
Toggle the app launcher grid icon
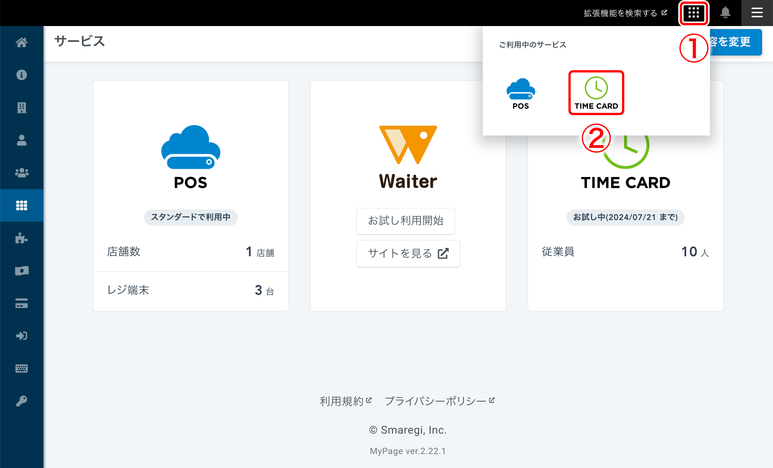click(694, 13)
